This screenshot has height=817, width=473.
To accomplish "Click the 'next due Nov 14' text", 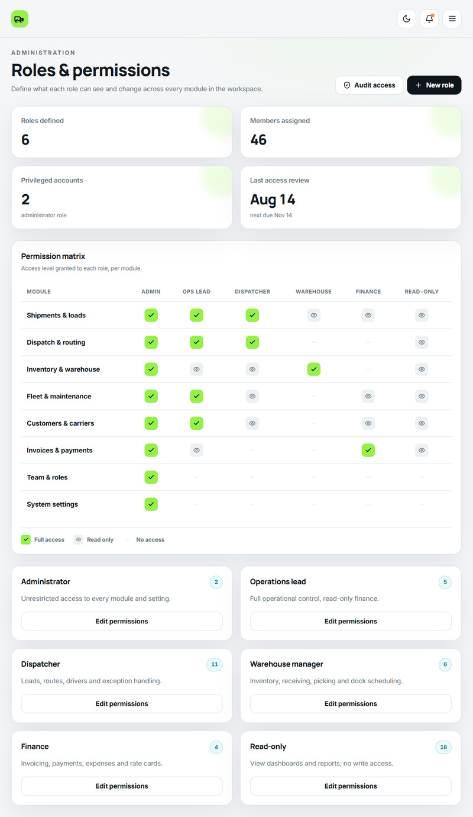I will point(271,215).
